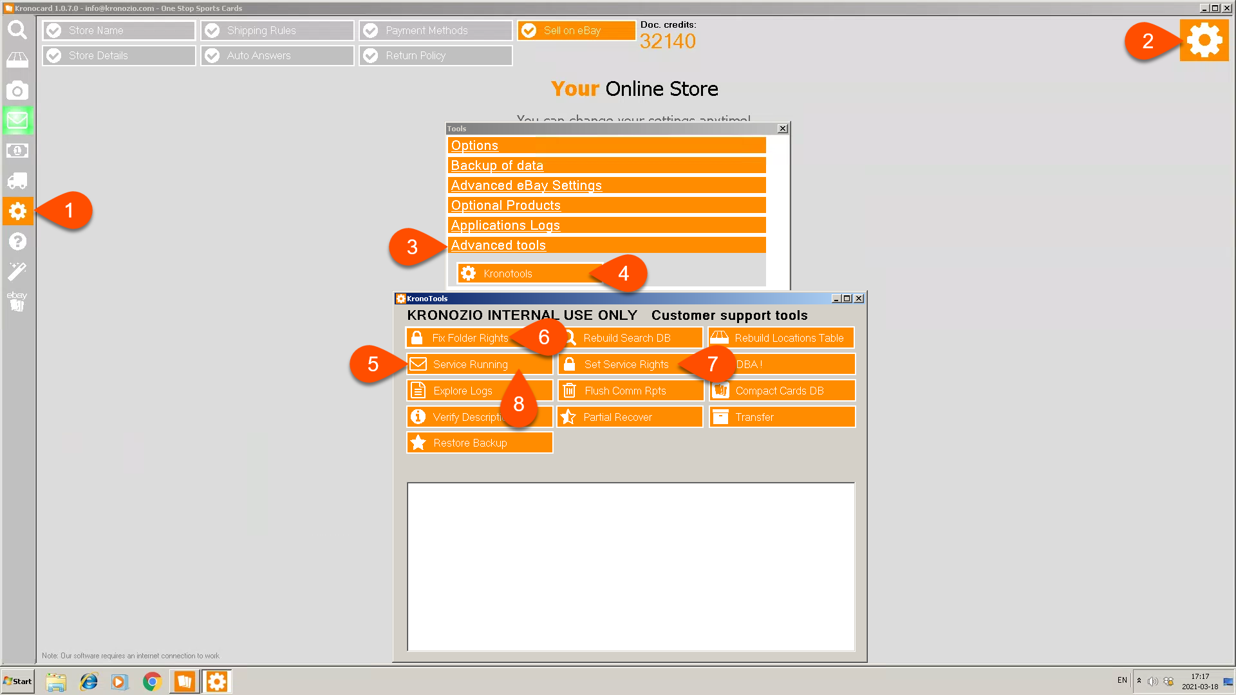Click the Service Running button
The image size is (1236, 695).
(x=479, y=364)
